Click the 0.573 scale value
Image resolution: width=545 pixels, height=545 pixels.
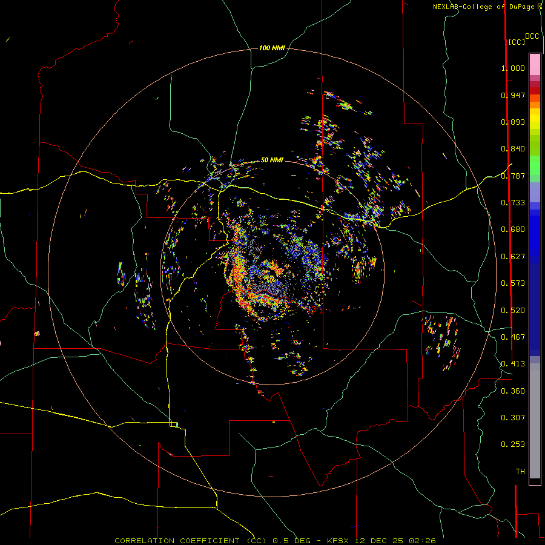point(513,283)
